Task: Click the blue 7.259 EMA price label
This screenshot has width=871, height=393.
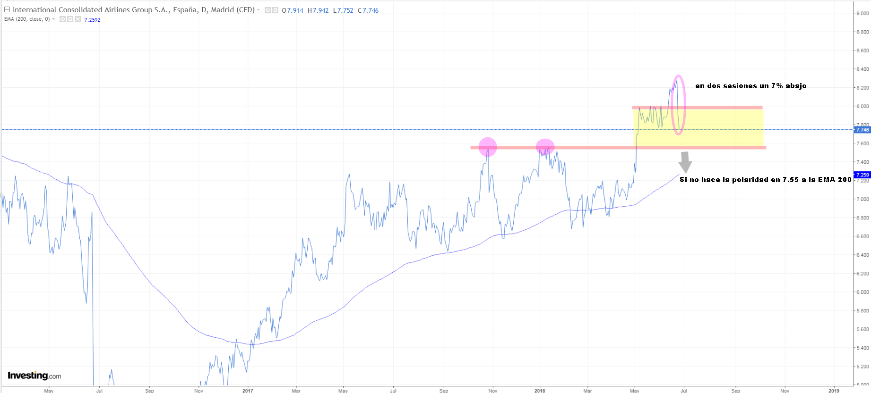Action: [862, 175]
